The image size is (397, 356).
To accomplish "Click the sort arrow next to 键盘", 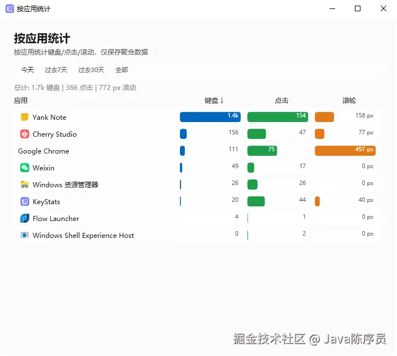I will [x=222, y=101].
